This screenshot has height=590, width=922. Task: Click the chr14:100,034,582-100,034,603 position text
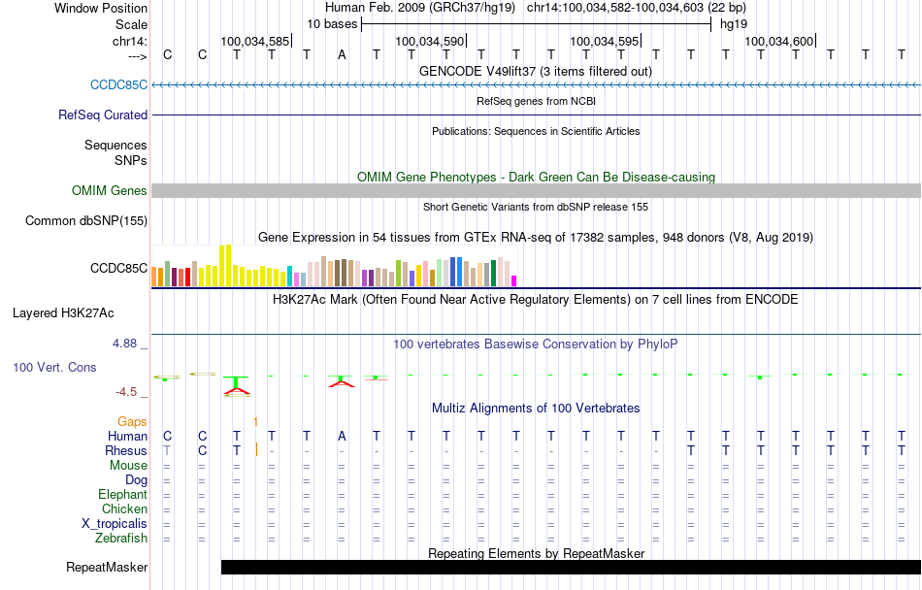(637, 8)
